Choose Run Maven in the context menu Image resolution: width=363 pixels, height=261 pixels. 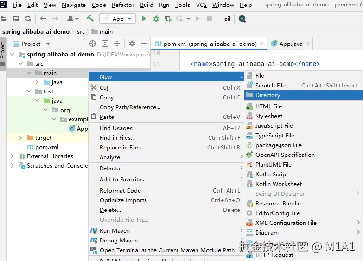[x=166, y=231]
